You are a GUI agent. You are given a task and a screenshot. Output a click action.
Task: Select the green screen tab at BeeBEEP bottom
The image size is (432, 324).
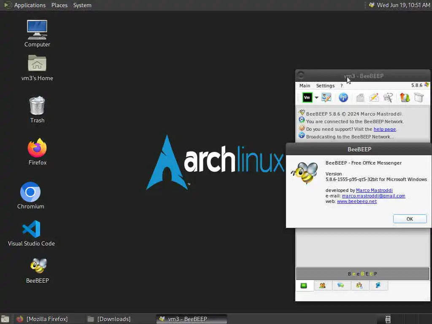(x=304, y=286)
